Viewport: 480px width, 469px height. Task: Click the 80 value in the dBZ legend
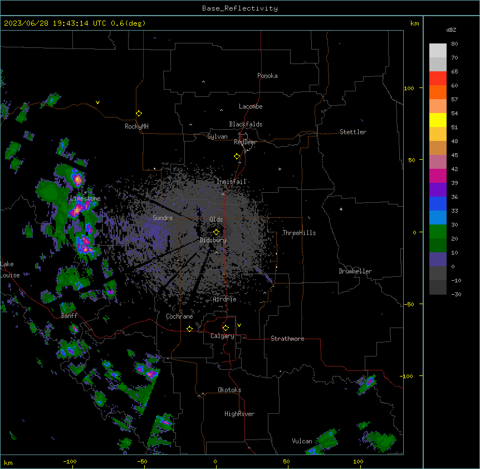click(x=454, y=44)
